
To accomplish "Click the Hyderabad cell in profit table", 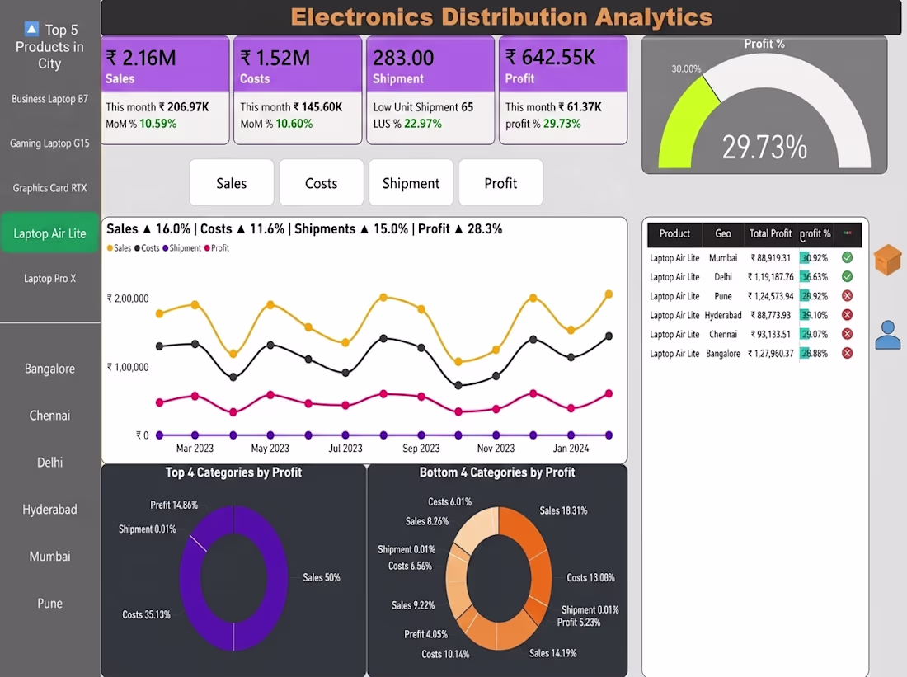I will [x=723, y=315].
